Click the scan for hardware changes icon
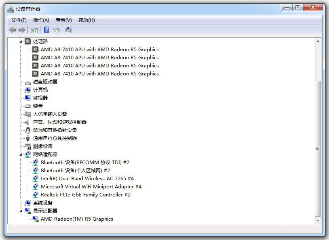Screen dimensions: 329x240 [x=69, y=30]
